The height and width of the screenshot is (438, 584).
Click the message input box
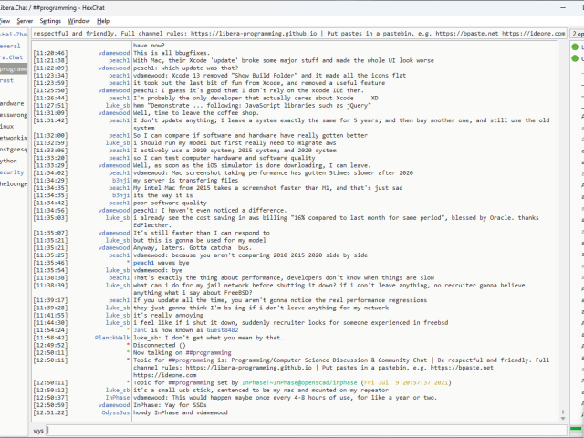[301, 429]
